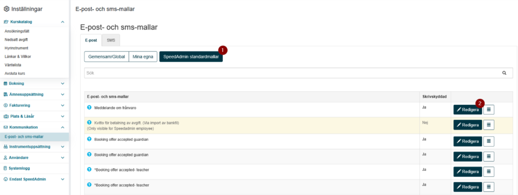
Task: Collapse the Kurskatalog section chevron
Action: [63, 22]
